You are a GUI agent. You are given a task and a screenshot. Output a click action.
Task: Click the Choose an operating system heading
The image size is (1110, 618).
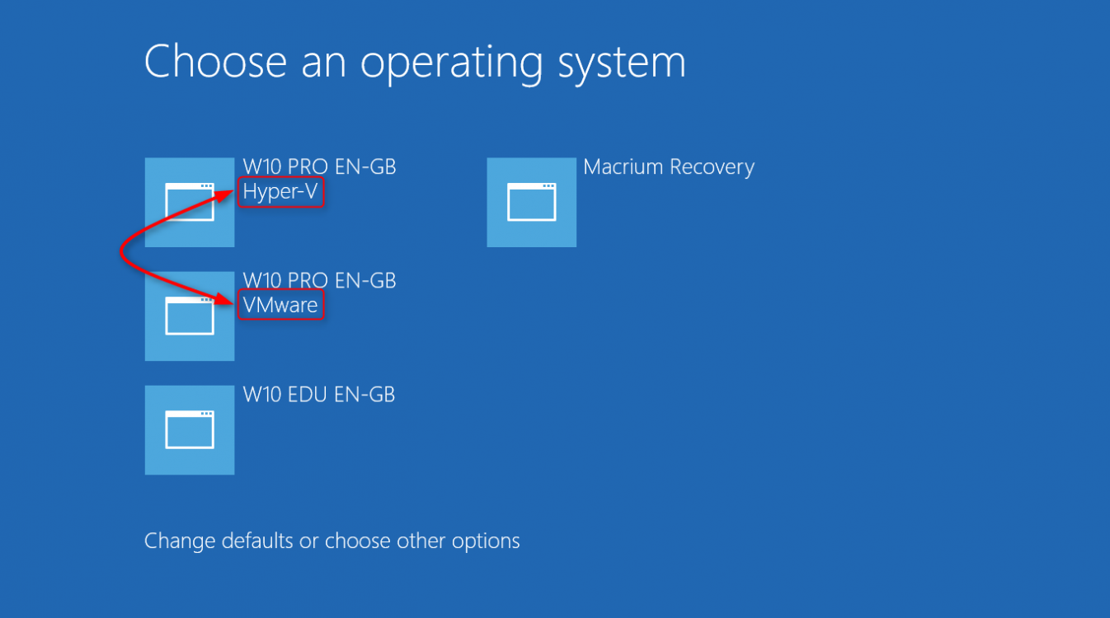coord(415,62)
